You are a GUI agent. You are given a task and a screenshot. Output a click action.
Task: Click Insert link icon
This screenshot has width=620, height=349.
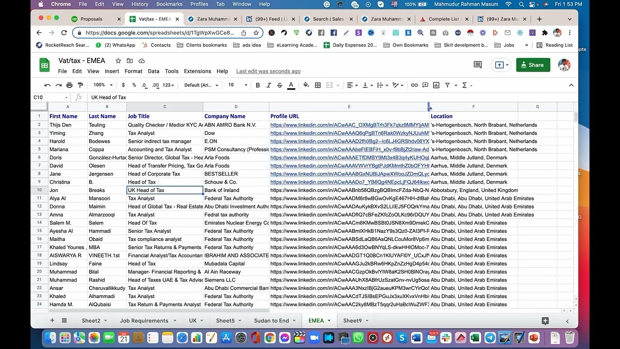click(x=414, y=85)
